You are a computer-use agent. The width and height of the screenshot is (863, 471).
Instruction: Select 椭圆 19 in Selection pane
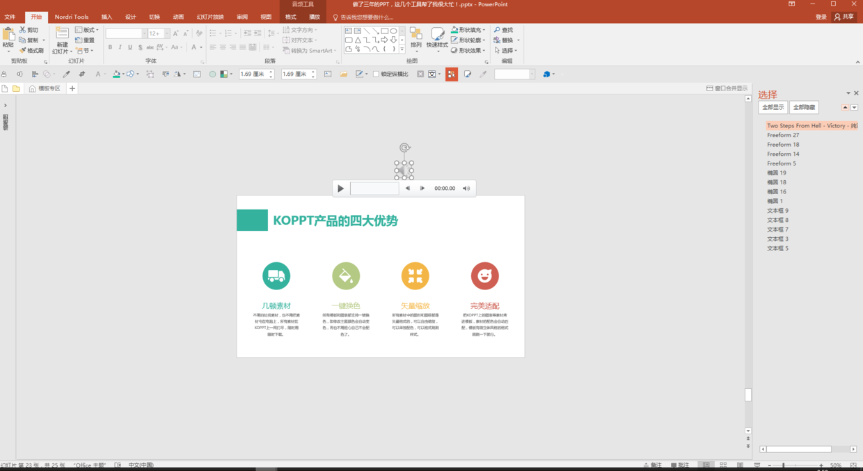pos(777,173)
